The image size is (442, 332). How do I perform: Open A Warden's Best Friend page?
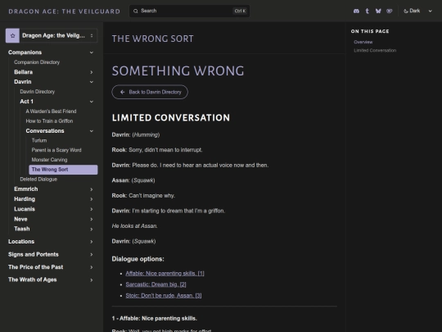tap(51, 111)
